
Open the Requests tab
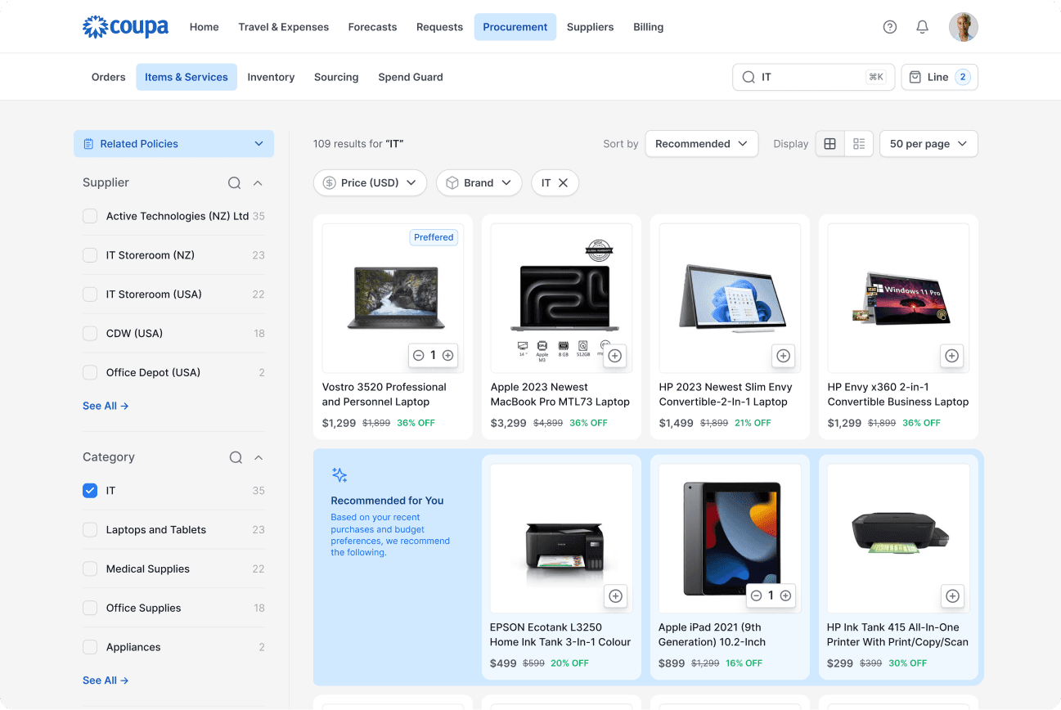click(439, 27)
